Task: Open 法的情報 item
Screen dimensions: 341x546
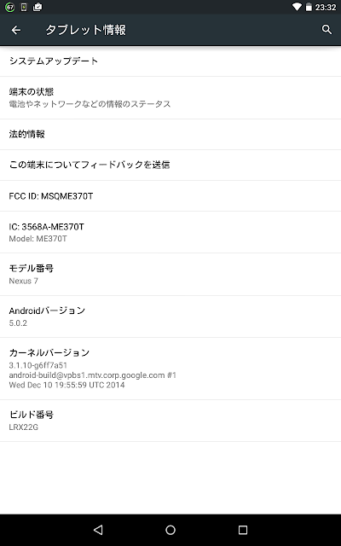Action: [170, 135]
